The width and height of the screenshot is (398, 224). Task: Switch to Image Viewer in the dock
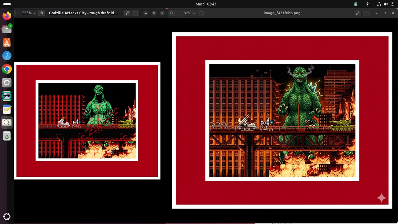pyautogui.click(x=7, y=123)
